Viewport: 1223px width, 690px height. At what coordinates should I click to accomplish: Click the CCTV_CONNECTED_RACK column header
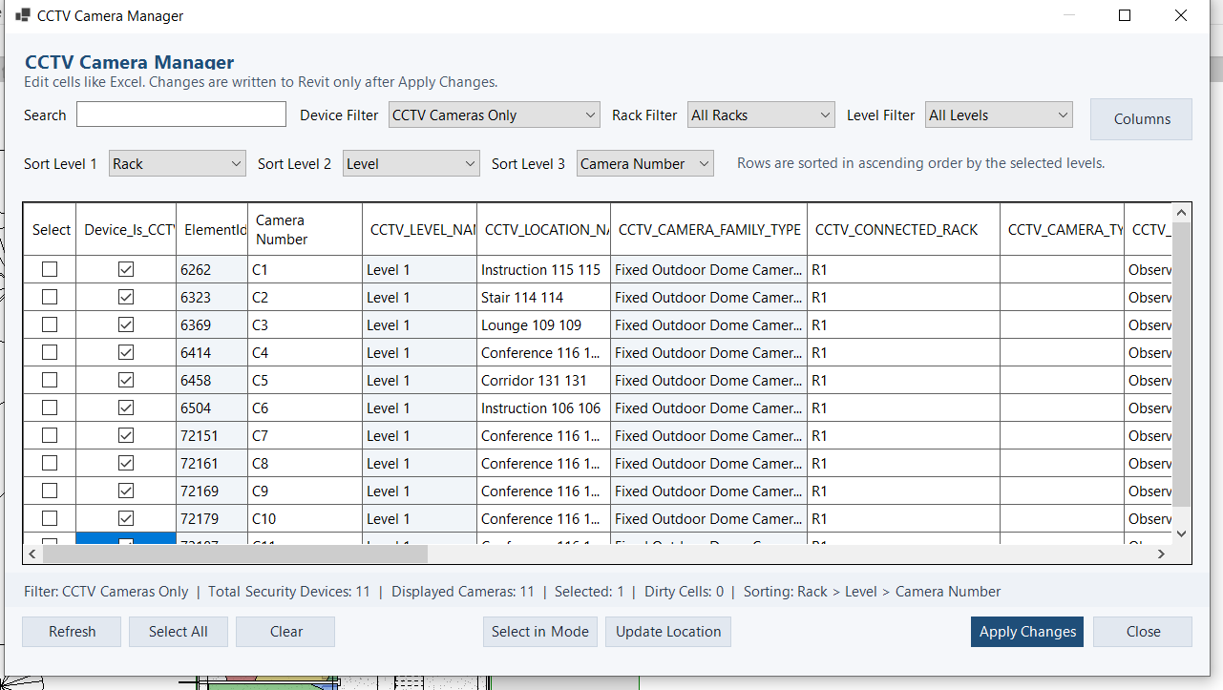point(903,229)
